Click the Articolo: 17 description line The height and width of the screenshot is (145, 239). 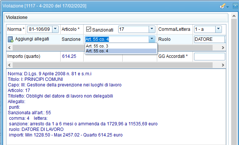(19, 90)
